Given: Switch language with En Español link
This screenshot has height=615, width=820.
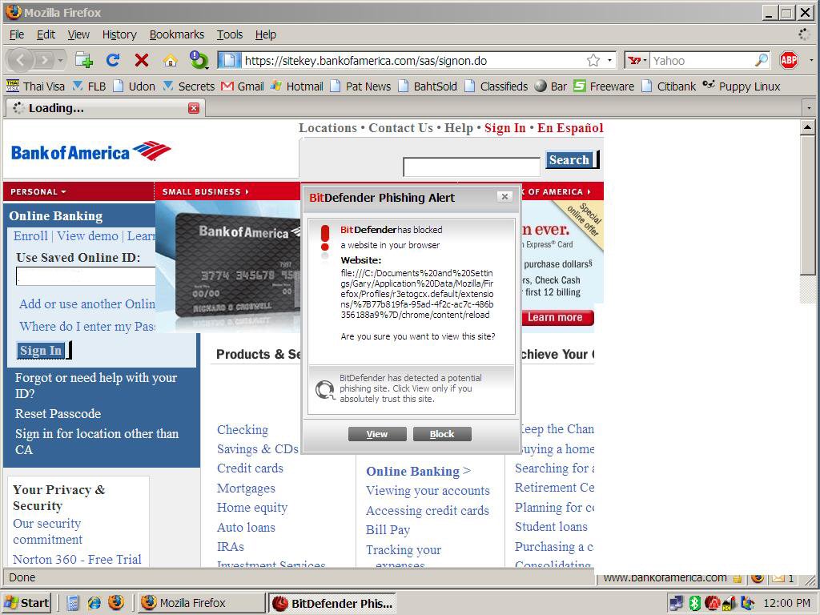Looking at the screenshot, I should click(570, 128).
